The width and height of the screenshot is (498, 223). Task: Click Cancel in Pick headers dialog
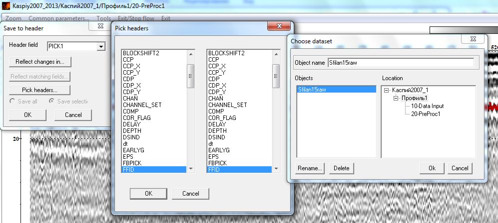(191, 194)
